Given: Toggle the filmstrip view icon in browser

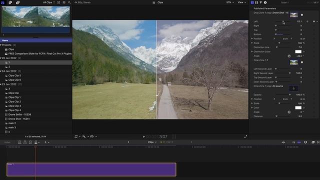Looking at the screenshot, I should pos(64,2).
